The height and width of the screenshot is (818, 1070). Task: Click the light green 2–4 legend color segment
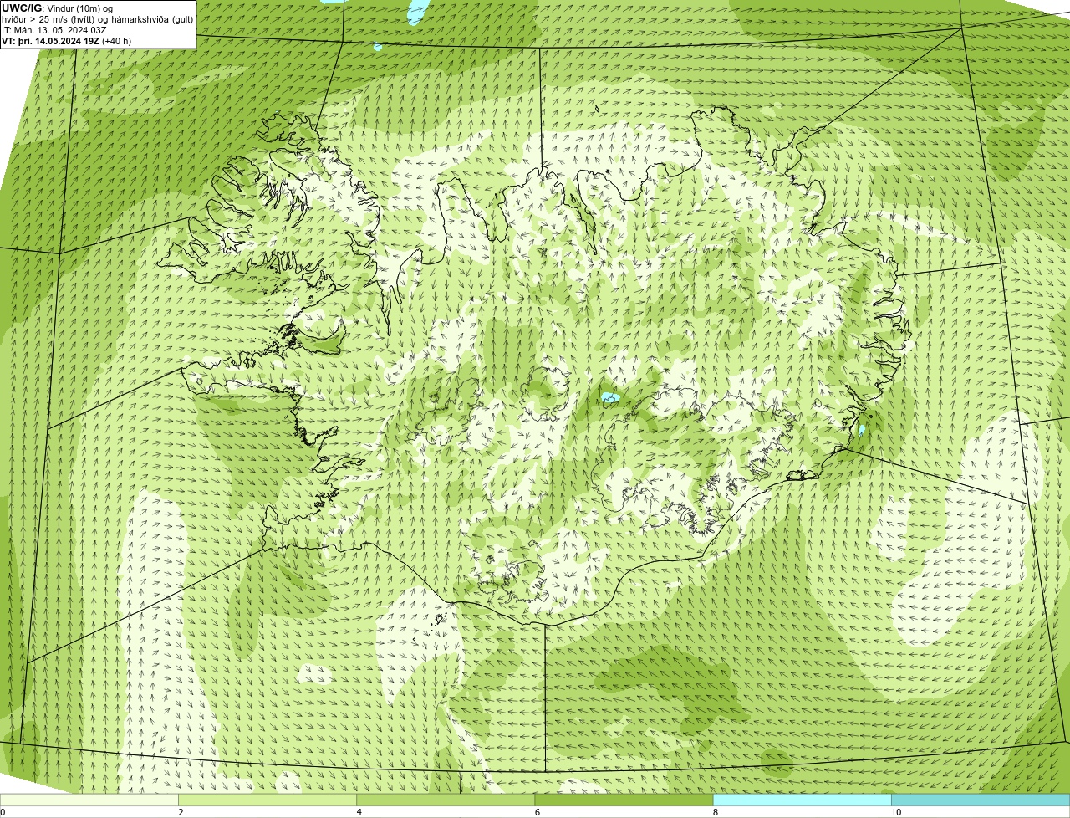point(267,800)
